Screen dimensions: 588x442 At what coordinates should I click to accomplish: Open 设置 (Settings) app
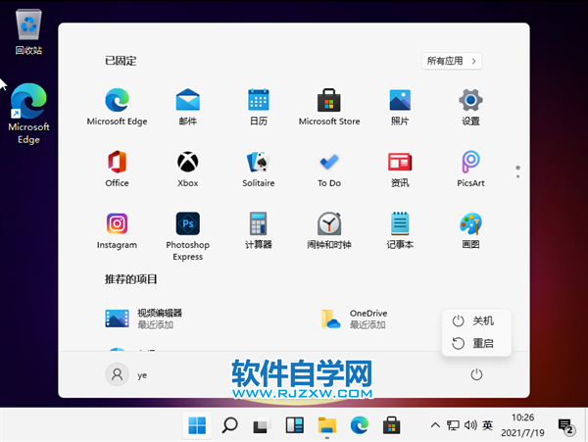tap(470, 104)
